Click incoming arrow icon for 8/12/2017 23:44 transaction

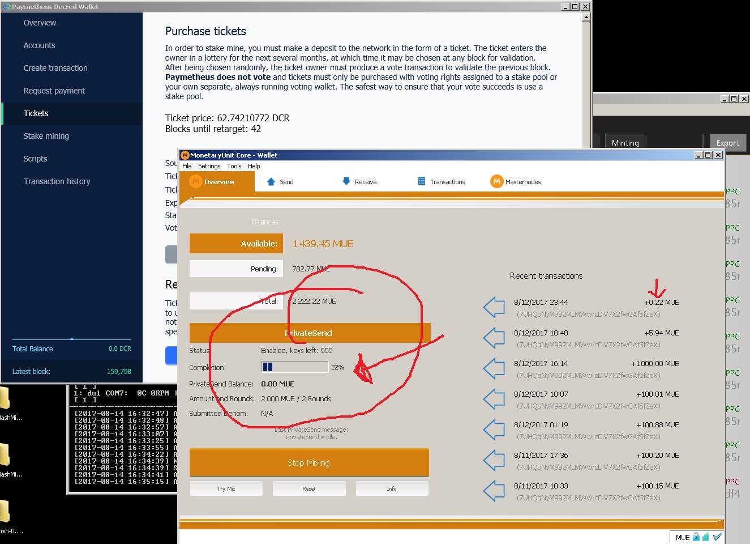(494, 307)
